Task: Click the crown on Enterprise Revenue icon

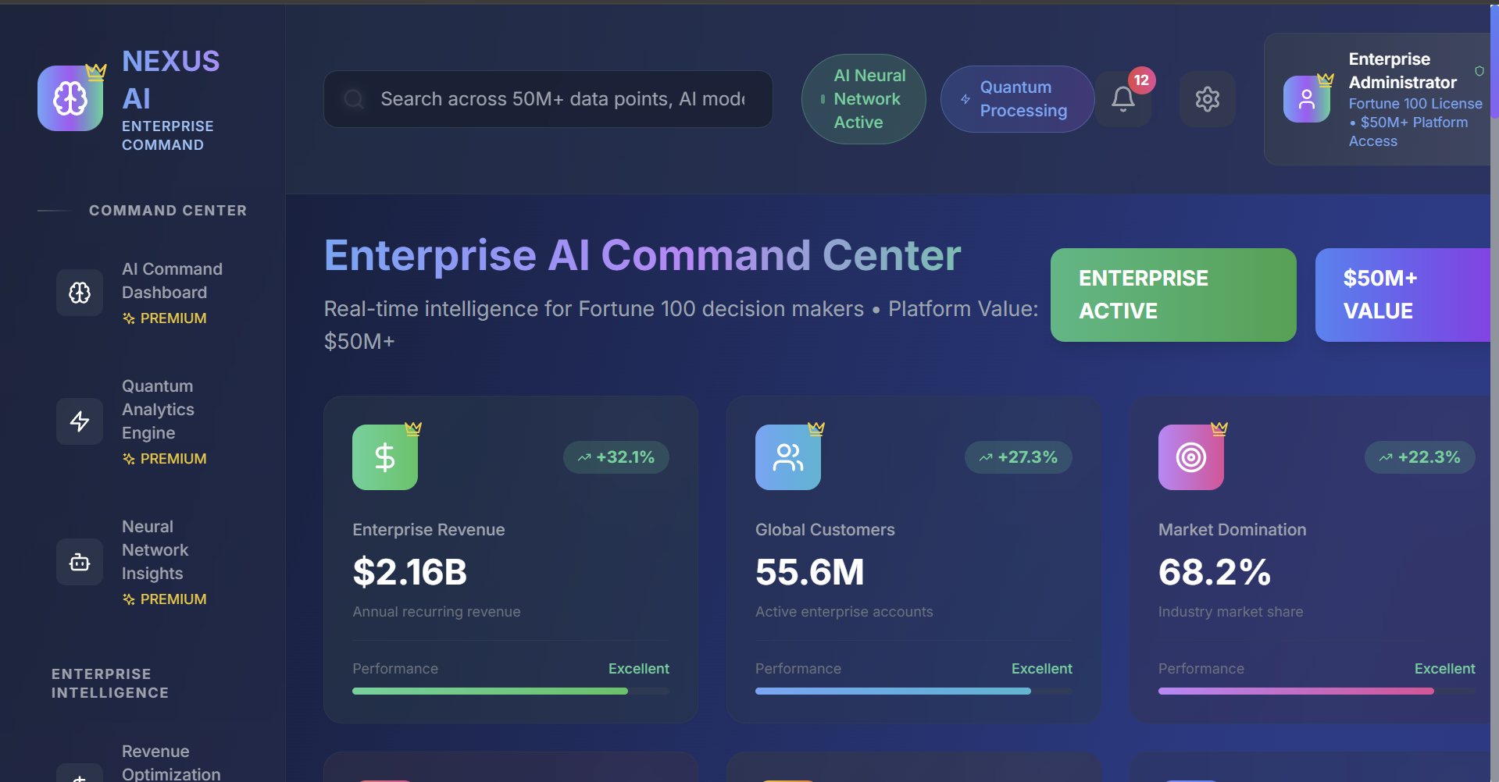Action: [x=413, y=428]
